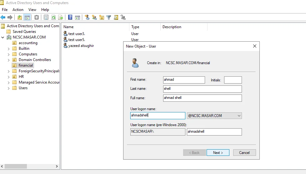Click Next in New Object dialog
Screen dimensions: 306x174
point(218,152)
